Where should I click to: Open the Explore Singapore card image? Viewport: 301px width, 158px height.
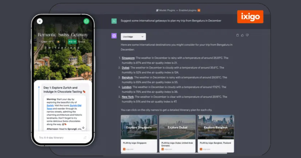(139, 127)
